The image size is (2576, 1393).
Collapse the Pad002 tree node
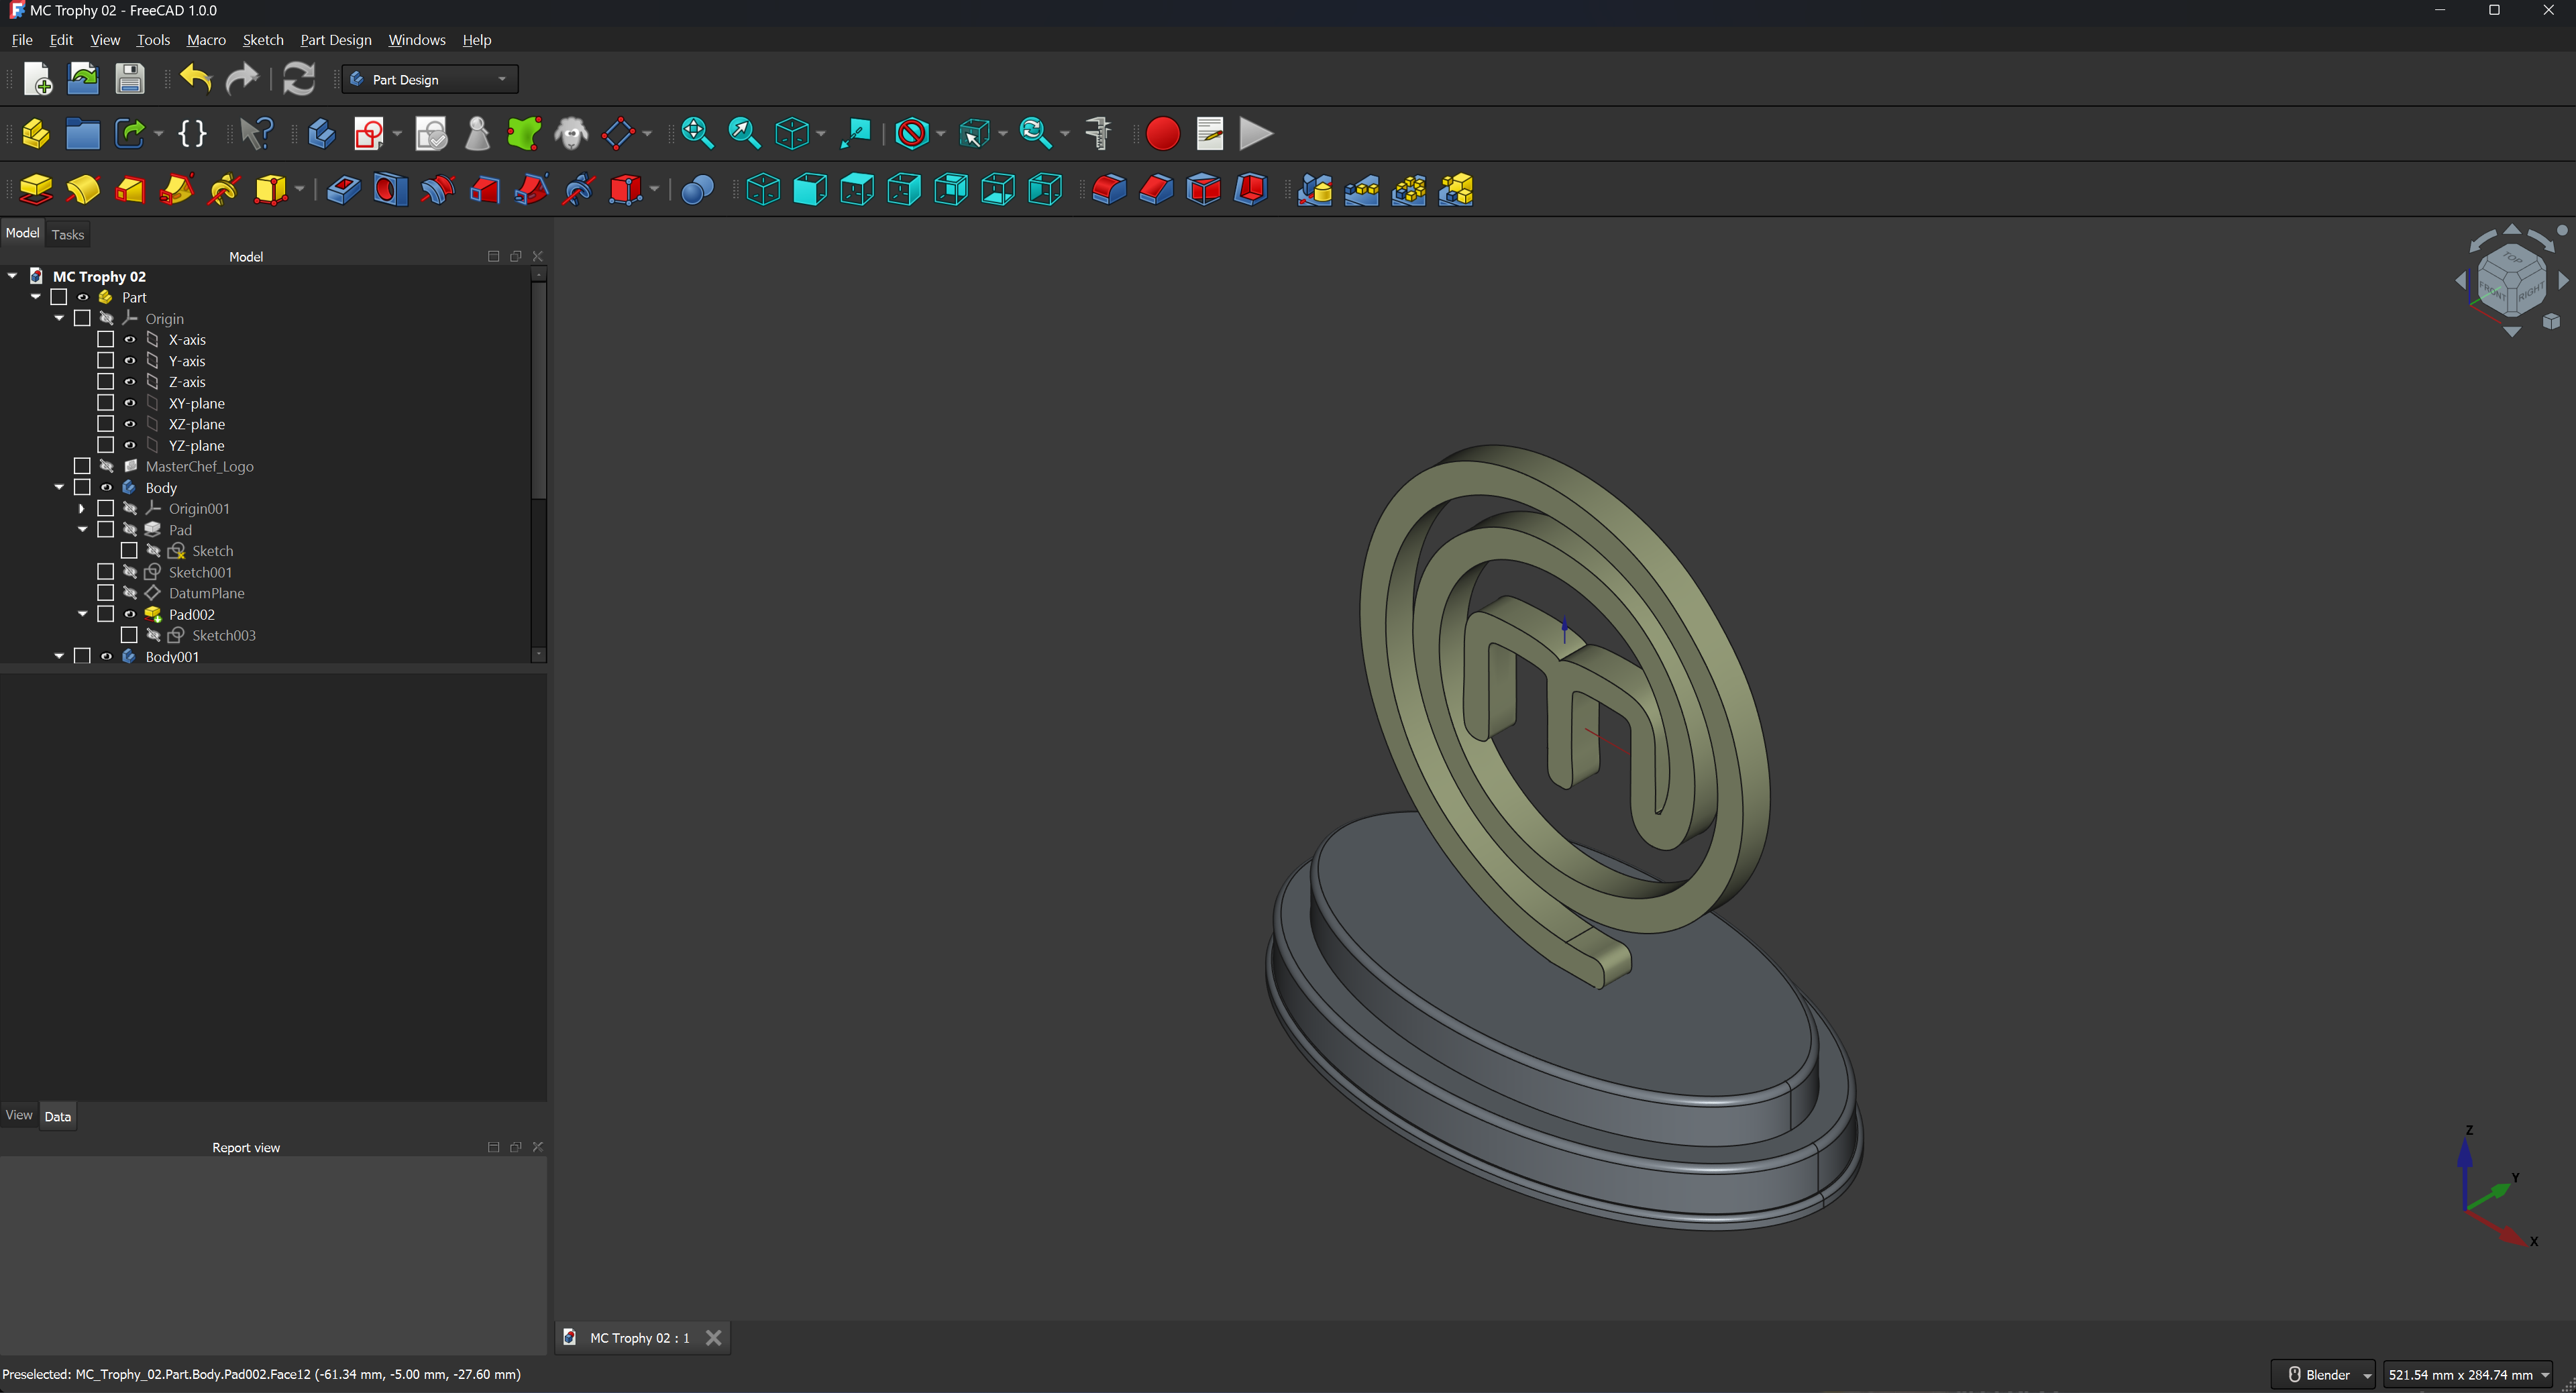[82, 614]
